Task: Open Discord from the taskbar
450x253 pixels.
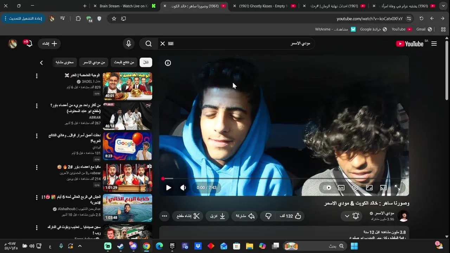Action: point(133,246)
